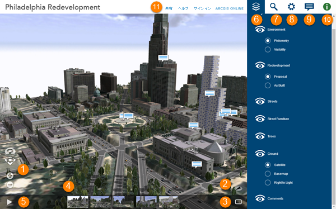
Task: Open the fifth slide thumbnail
Action: pyautogui.click(x=169, y=202)
